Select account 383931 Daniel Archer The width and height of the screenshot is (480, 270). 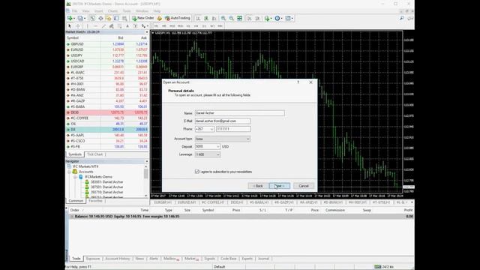106,181
